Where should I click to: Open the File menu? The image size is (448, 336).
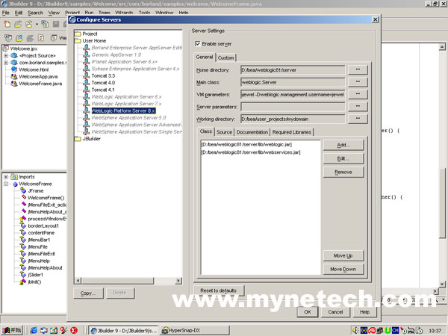[6, 13]
